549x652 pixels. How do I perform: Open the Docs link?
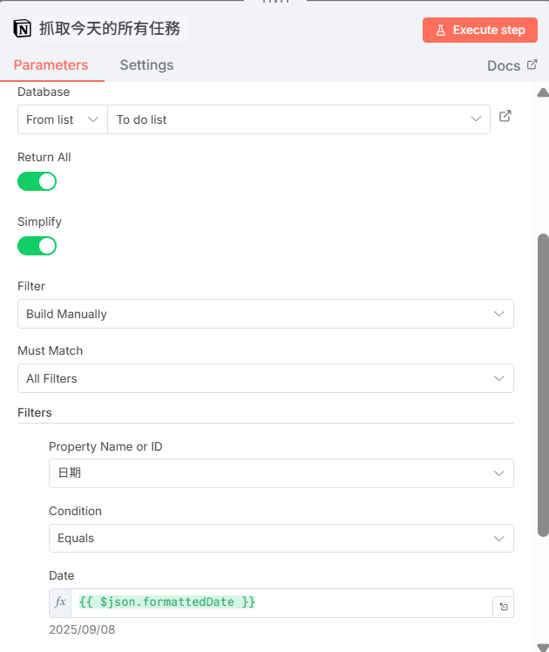tap(504, 65)
